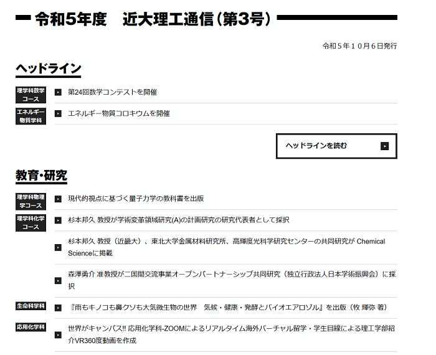Viewport: 436px width, 355px height.
Task: Open link 第24回数学コンテストを開催
Action: [113, 92]
